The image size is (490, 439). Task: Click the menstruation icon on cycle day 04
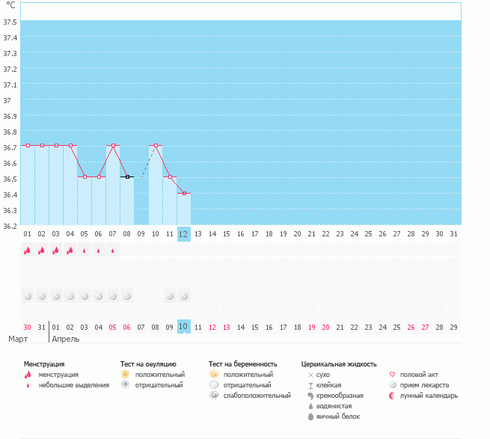tap(70, 251)
